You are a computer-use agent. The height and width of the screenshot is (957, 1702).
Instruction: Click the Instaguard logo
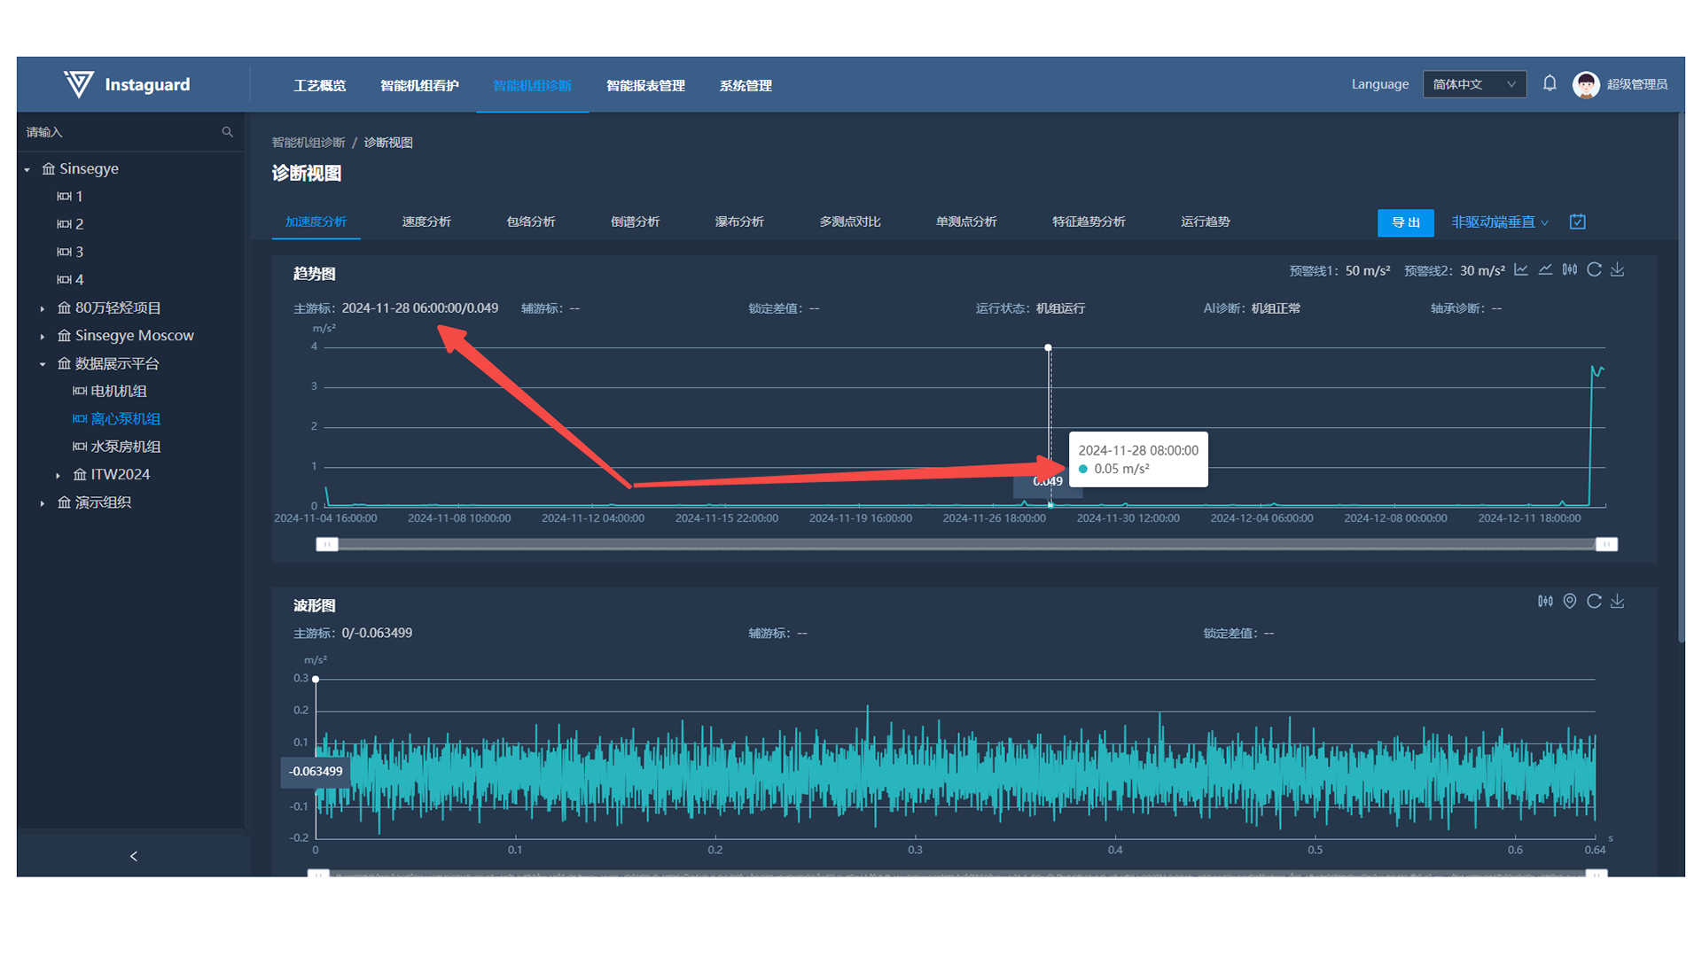[x=127, y=85]
